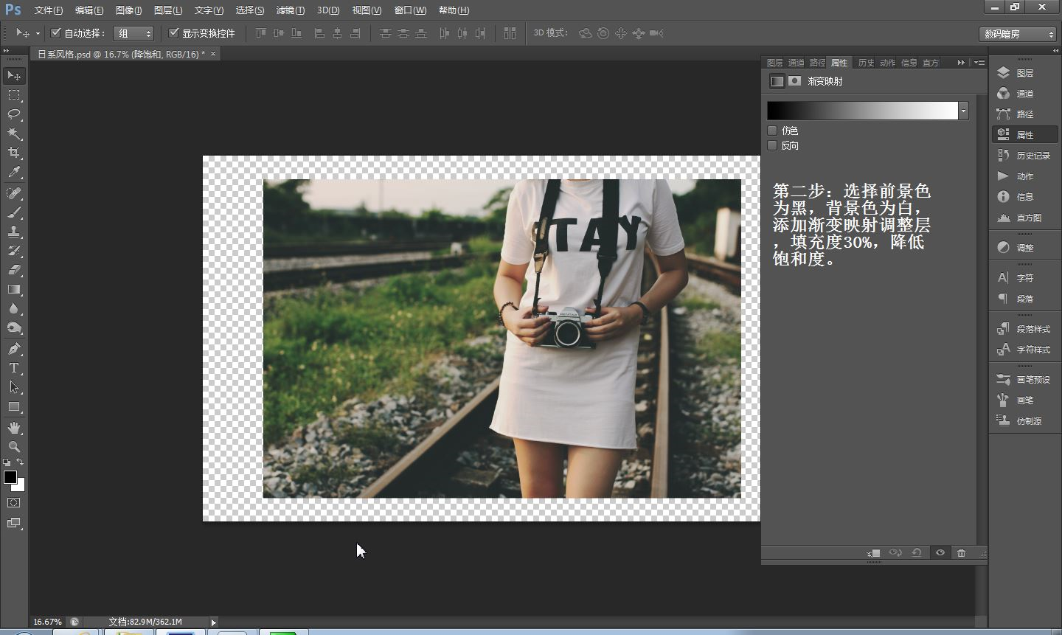
Task: Select the Magic Wand tool
Action: (x=14, y=133)
